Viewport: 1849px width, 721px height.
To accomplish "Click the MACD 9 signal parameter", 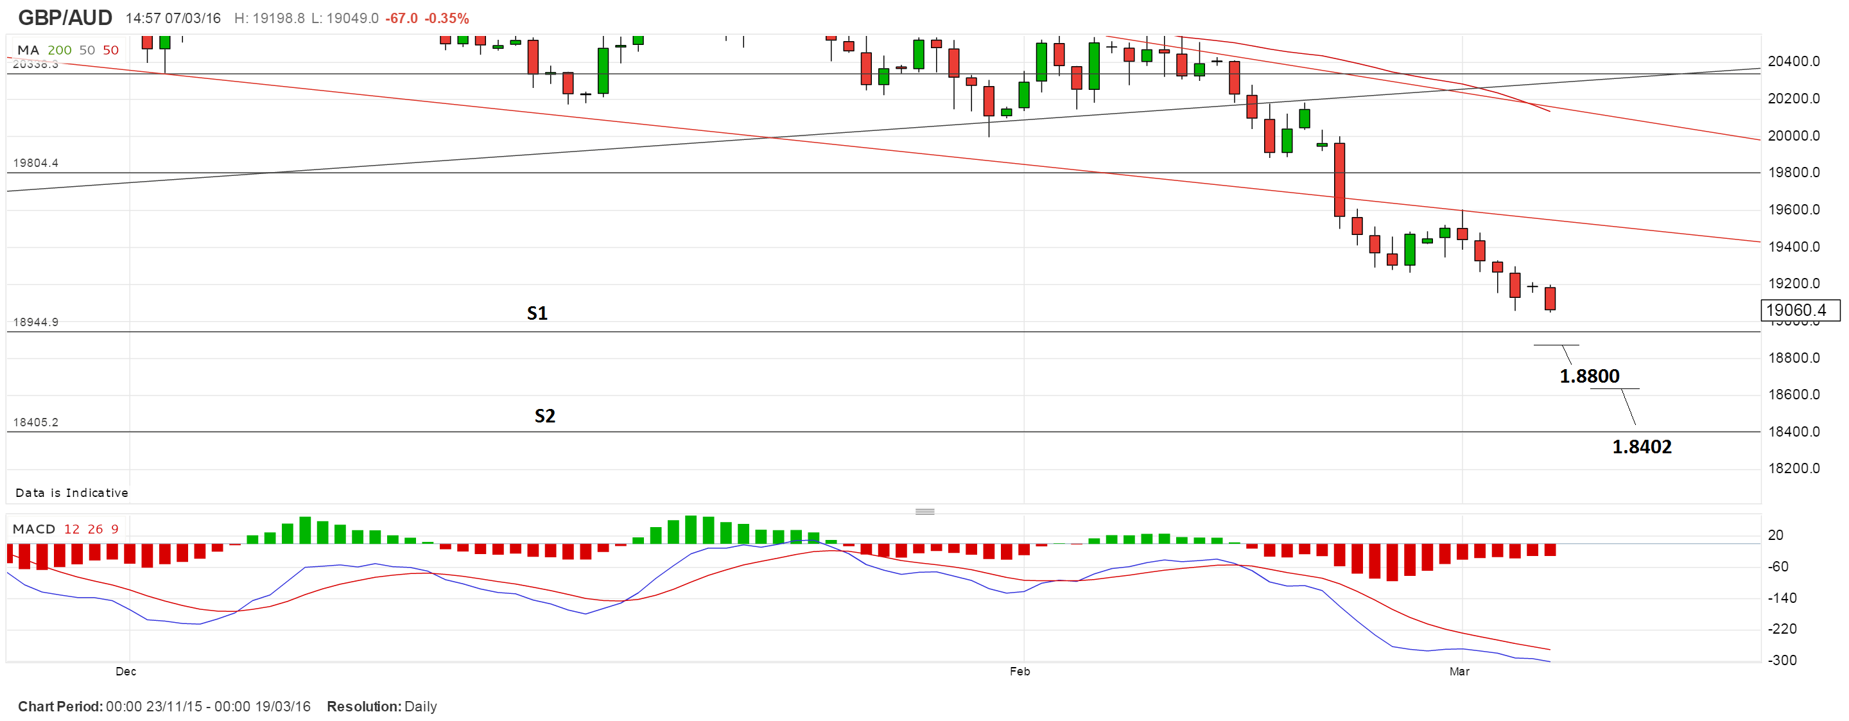I will (115, 529).
